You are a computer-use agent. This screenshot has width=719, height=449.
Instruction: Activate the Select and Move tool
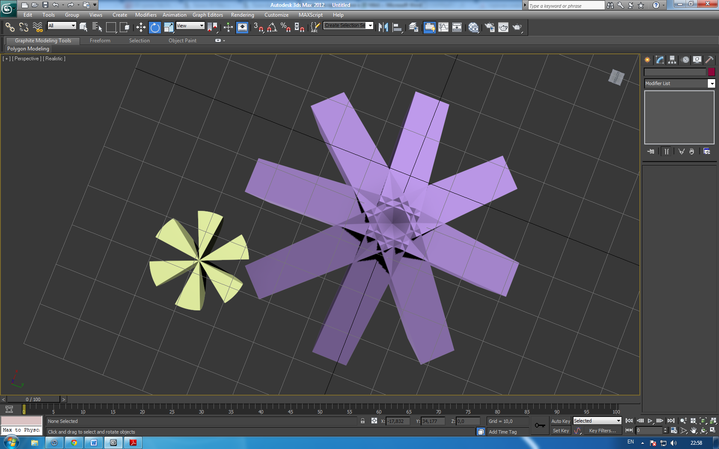[141, 27]
